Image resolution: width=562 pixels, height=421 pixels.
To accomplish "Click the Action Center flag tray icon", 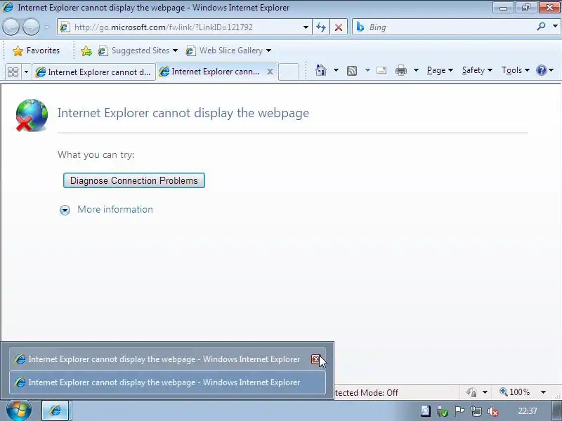I will pos(459,411).
